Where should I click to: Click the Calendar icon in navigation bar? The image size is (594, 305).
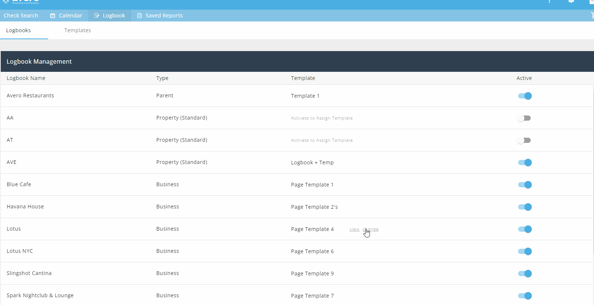click(x=53, y=16)
